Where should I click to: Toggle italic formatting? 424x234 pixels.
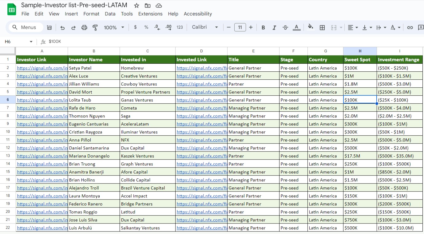[274, 27]
